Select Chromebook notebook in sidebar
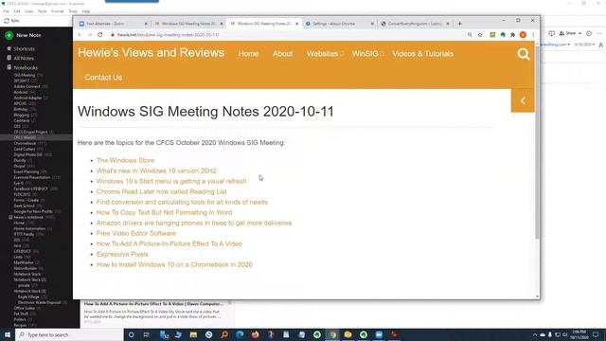The width and height of the screenshot is (606, 341). coord(25,143)
